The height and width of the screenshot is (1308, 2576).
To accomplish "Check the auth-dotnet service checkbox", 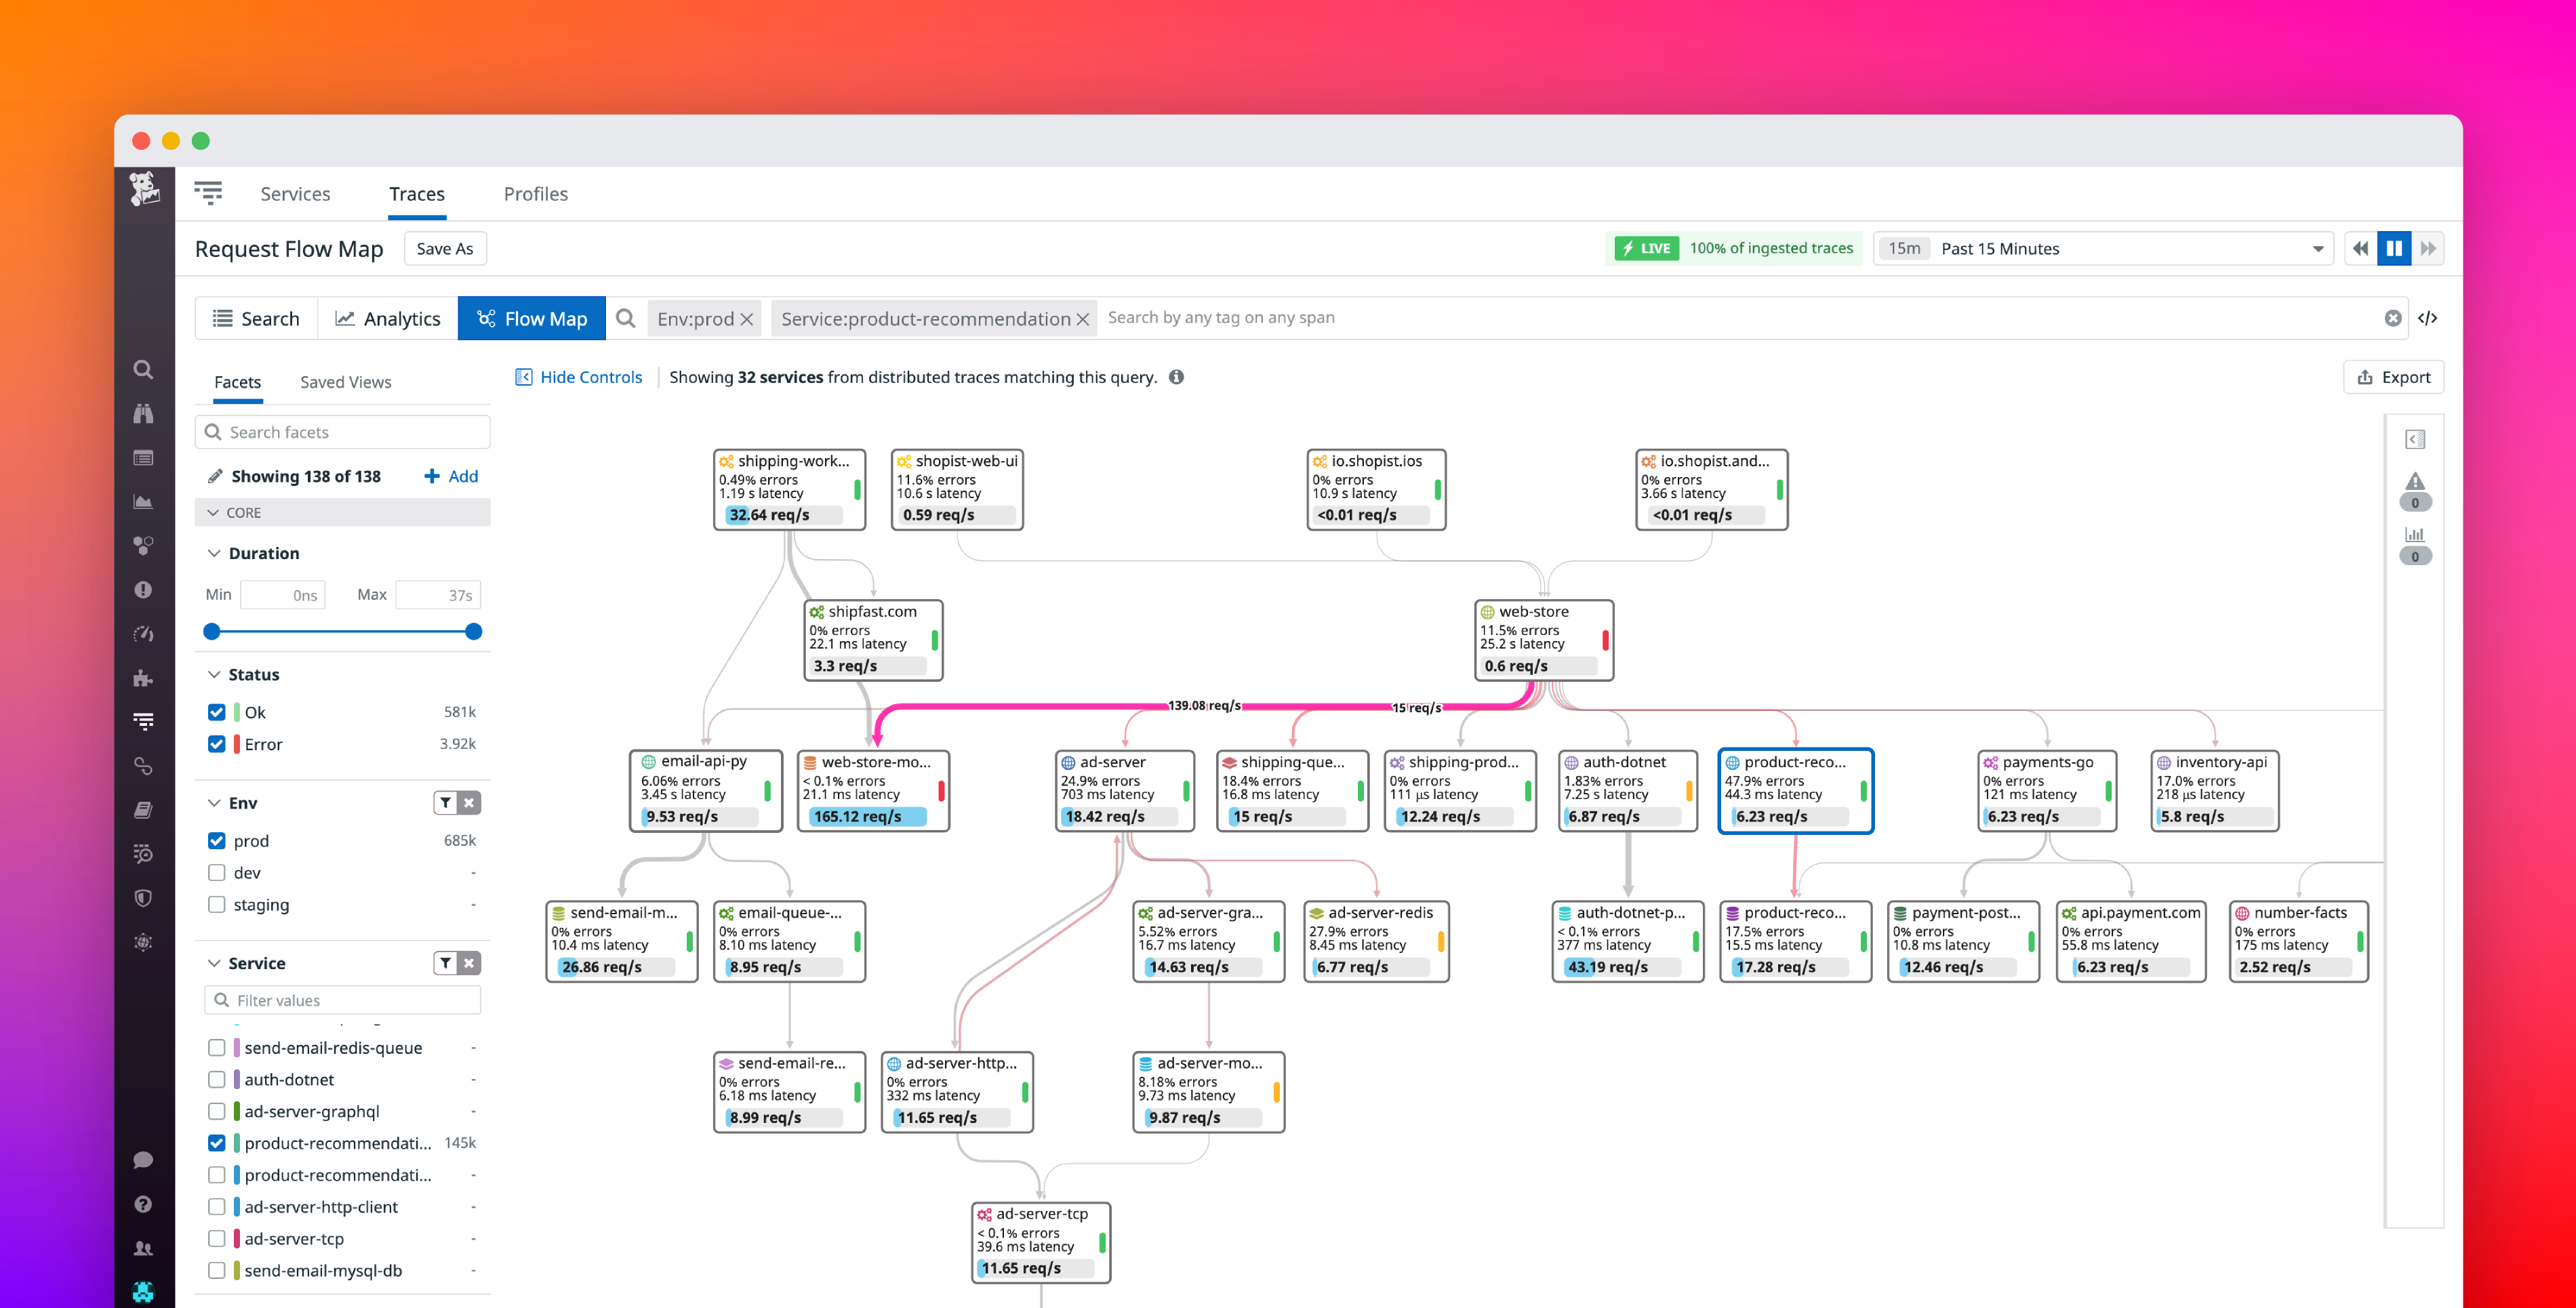I will [216, 1079].
